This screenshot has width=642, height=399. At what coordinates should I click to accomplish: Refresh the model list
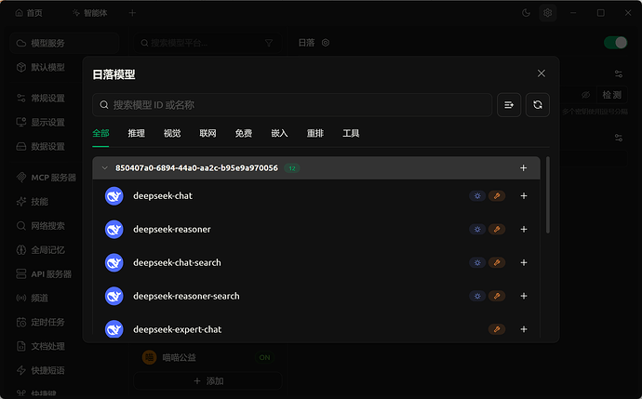(x=538, y=105)
